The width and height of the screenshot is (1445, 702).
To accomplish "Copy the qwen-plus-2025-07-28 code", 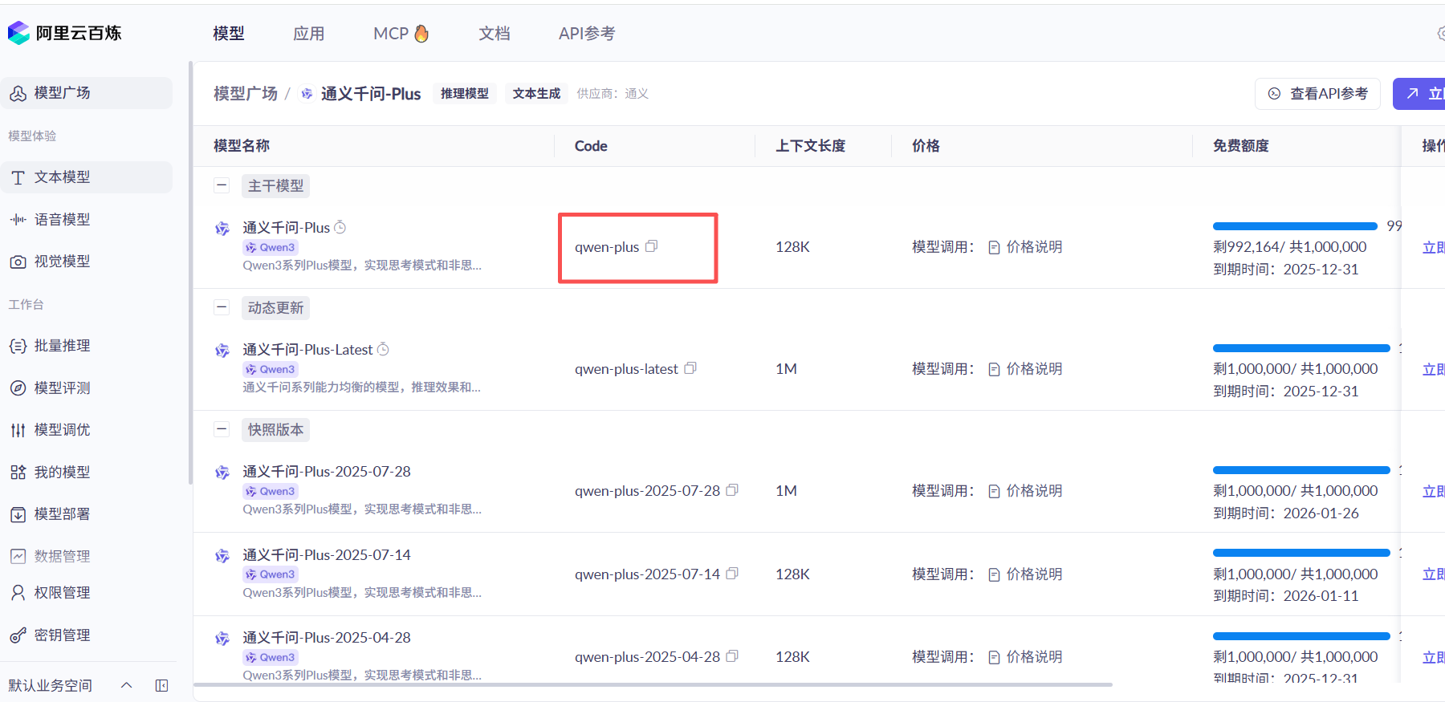I will click(732, 490).
